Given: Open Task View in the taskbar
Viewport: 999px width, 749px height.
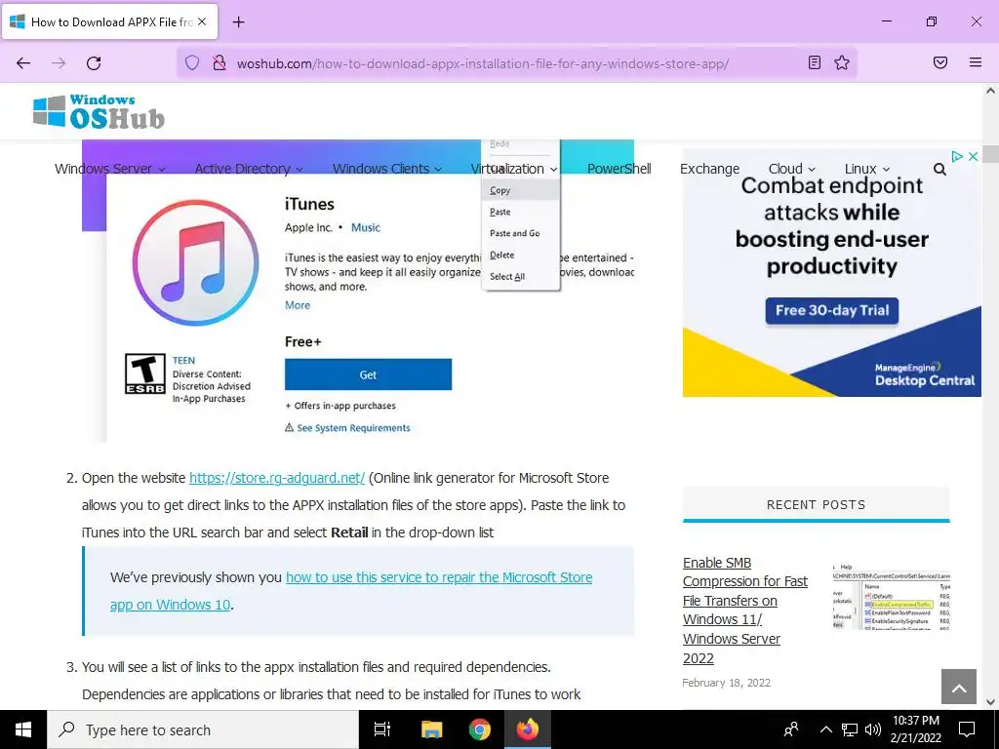Looking at the screenshot, I should [x=382, y=729].
